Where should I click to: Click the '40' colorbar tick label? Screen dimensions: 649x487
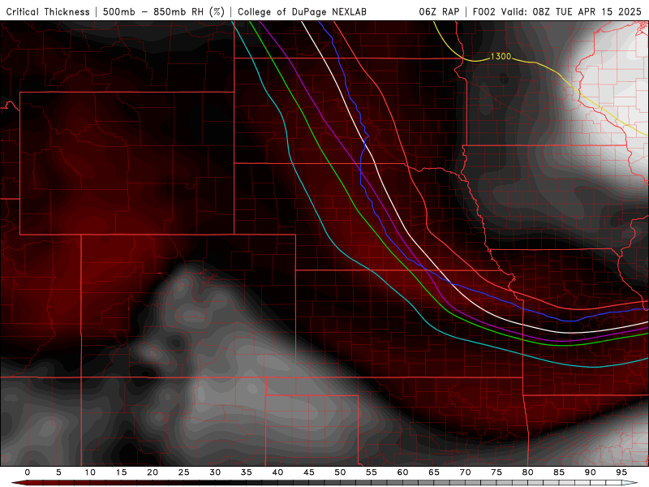(277, 472)
